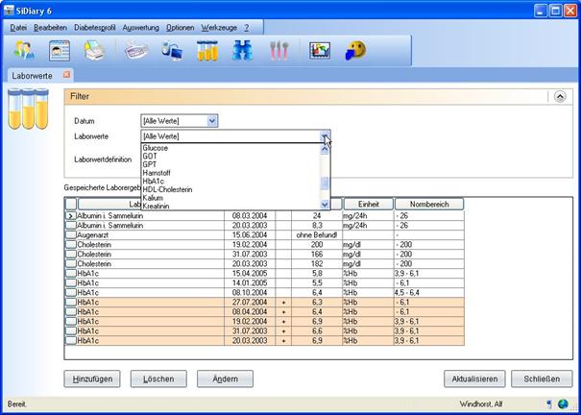581x415 pixels.
Task: Select Glucose in the dropdown list
Action: pyautogui.click(x=230, y=148)
